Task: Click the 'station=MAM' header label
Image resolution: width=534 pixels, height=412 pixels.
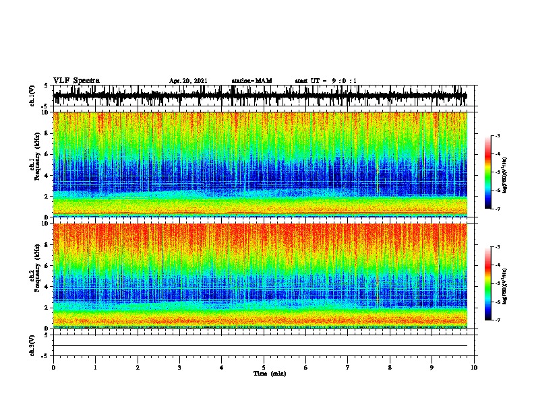Action: [x=251, y=81]
